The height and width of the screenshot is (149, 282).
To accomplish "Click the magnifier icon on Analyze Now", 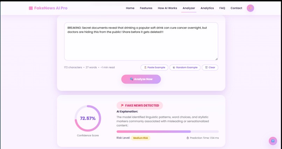I will pos(132,79).
